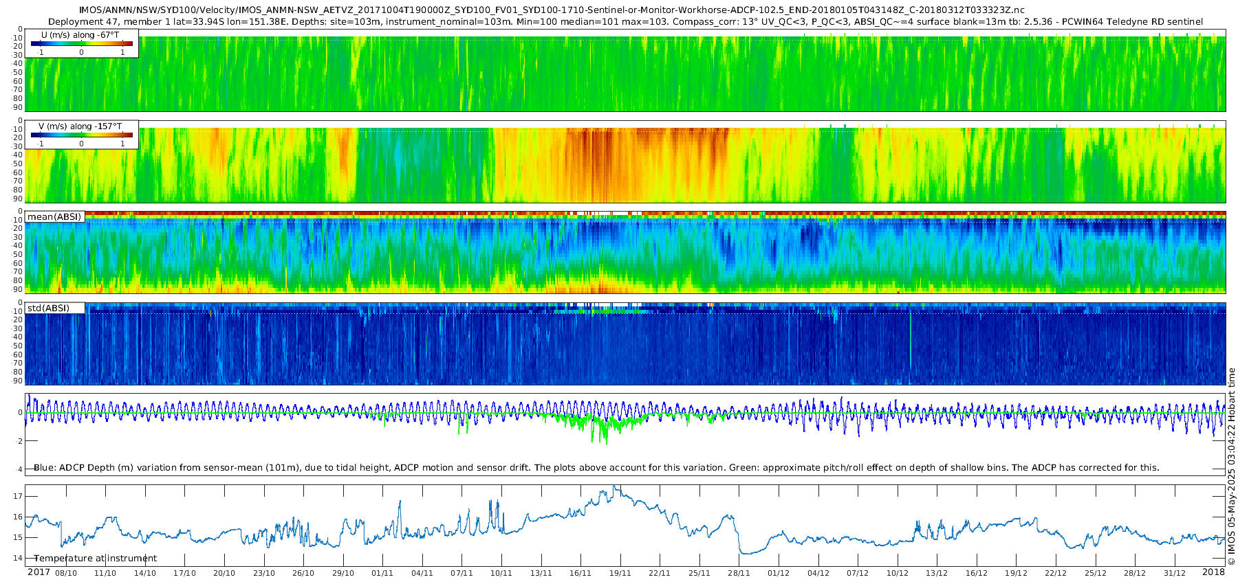Click the U velocity colorbar legend
The width and height of the screenshot is (1238, 584).
[81, 44]
